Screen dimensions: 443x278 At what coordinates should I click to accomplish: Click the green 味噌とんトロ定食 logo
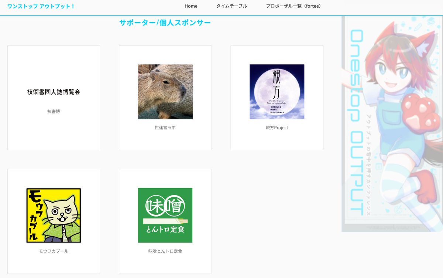pos(165,216)
